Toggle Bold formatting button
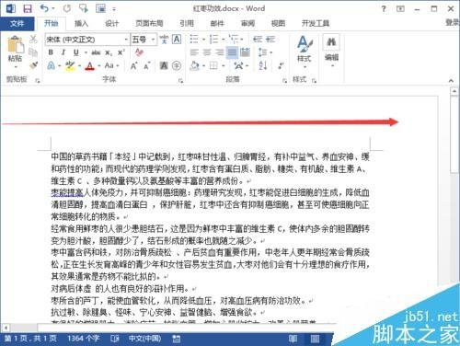The height and width of the screenshot is (346, 460). (51, 52)
